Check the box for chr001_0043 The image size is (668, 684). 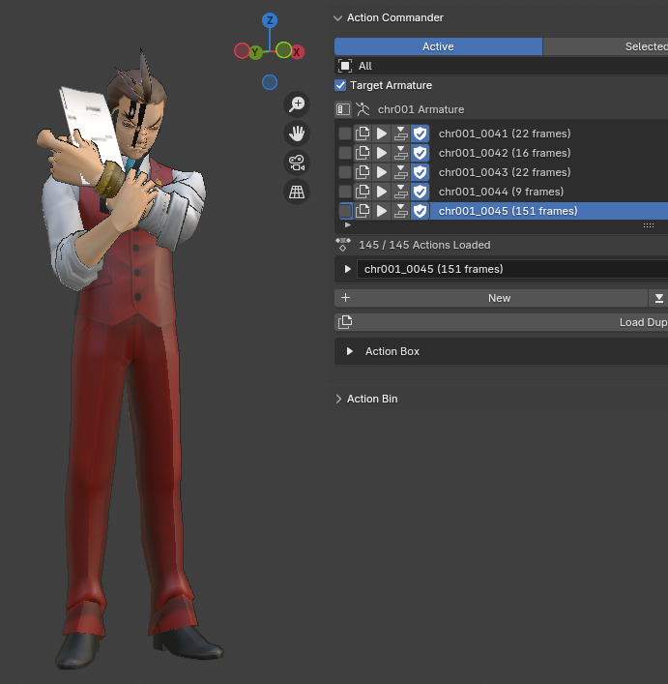click(x=345, y=172)
